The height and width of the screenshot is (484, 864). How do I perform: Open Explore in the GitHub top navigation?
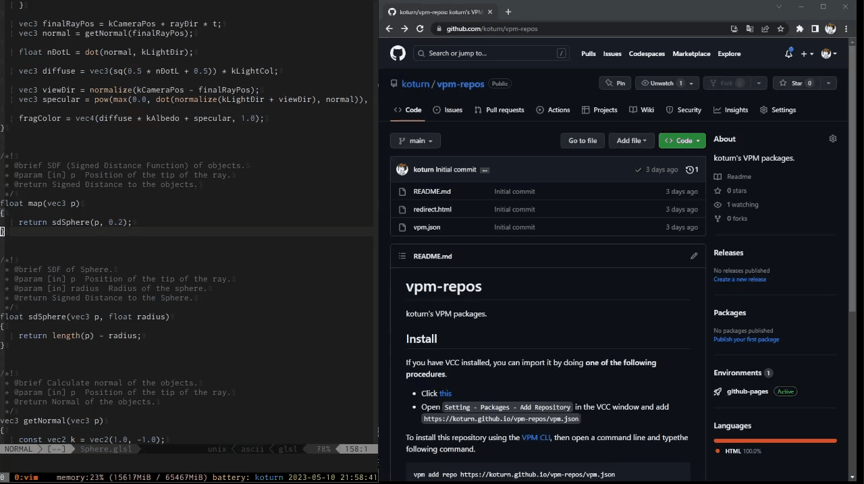729,54
